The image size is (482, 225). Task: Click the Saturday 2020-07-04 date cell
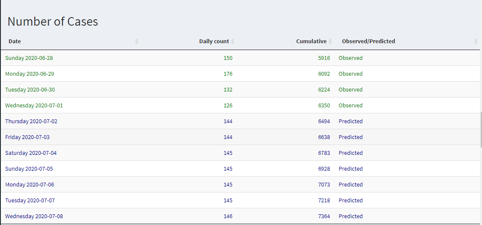tap(31, 153)
